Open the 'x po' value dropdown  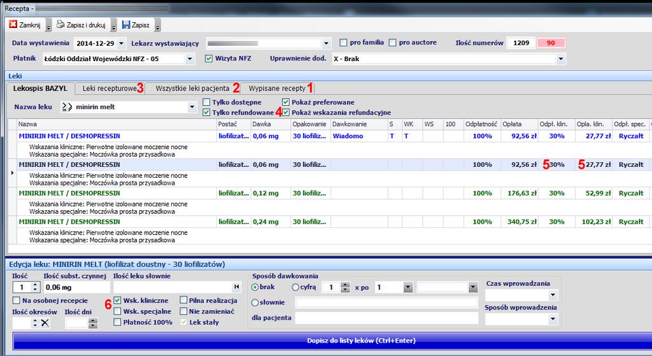408,287
